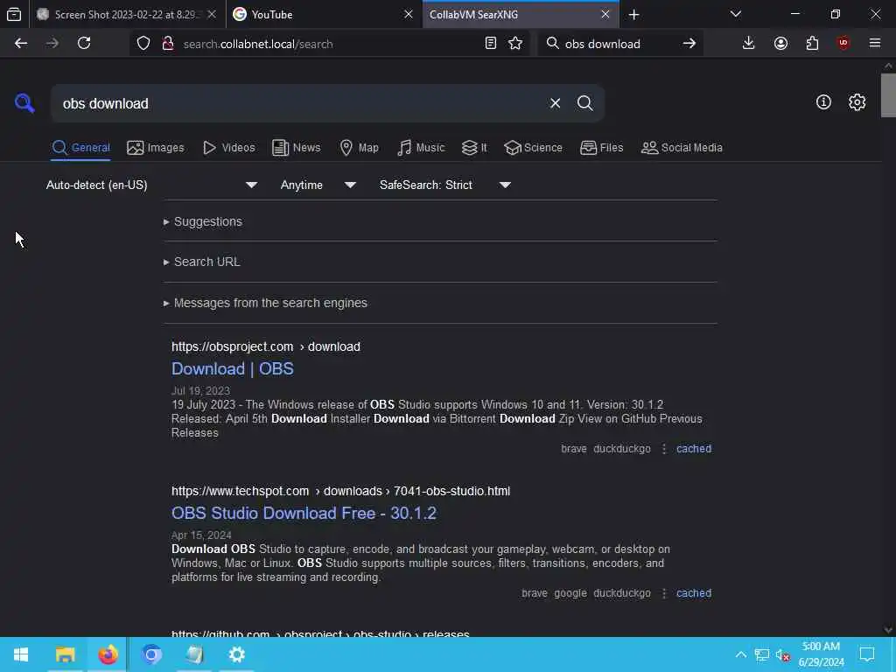Open Anytime time range dropdown
Image resolution: width=896 pixels, height=672 pixels.
click(318, 185)
